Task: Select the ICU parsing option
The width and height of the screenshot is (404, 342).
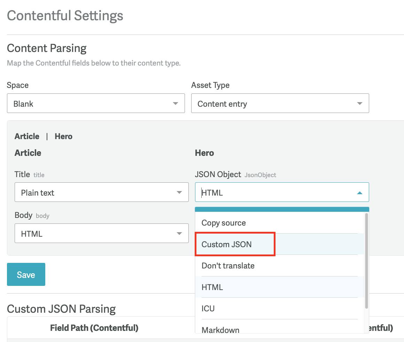Action: (208, 309)
